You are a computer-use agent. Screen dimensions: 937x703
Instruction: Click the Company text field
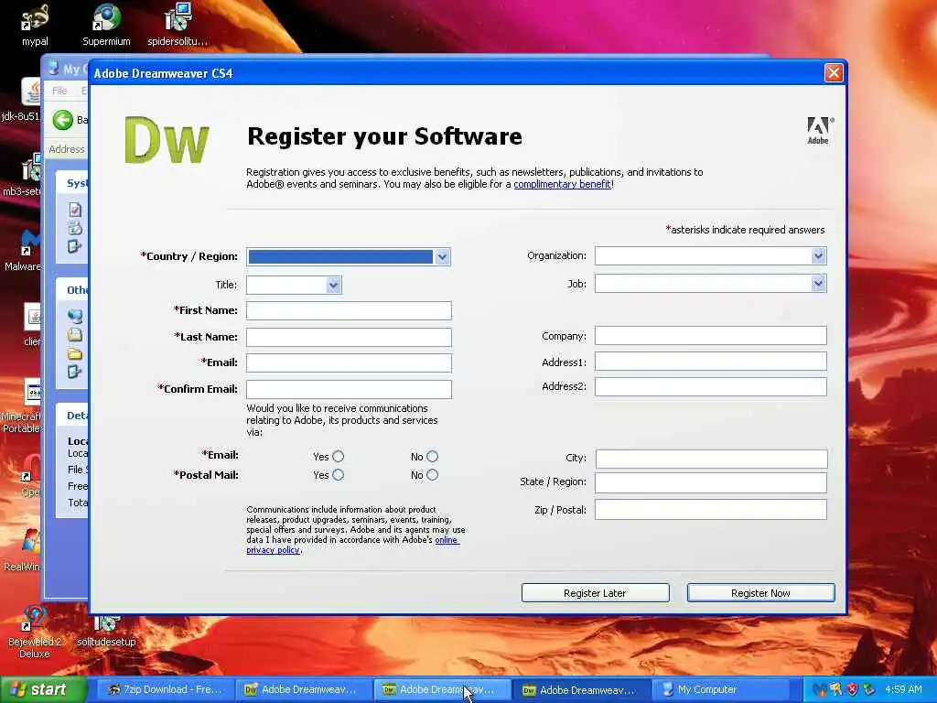710,335
